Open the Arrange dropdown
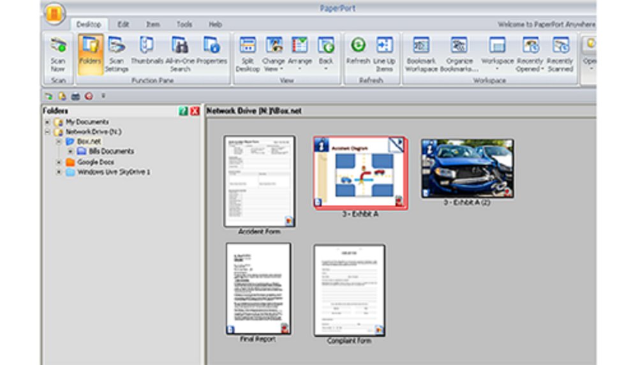Image resolution: width=638 pixels, height=365 pixels. pyautogui.click(x=300, y=54)
